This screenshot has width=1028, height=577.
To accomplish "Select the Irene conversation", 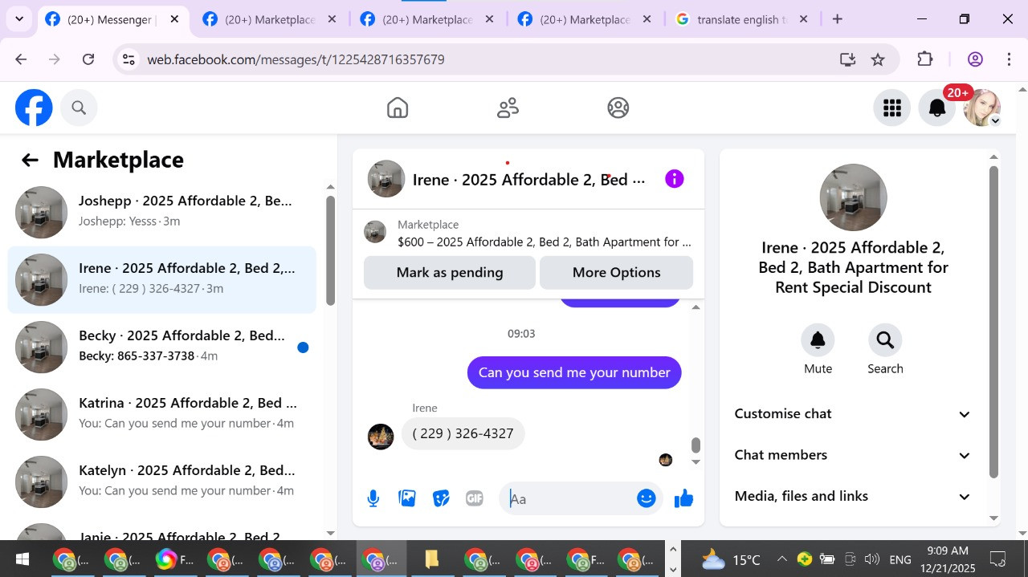I will pyautogui.click(x=162, y=279).
